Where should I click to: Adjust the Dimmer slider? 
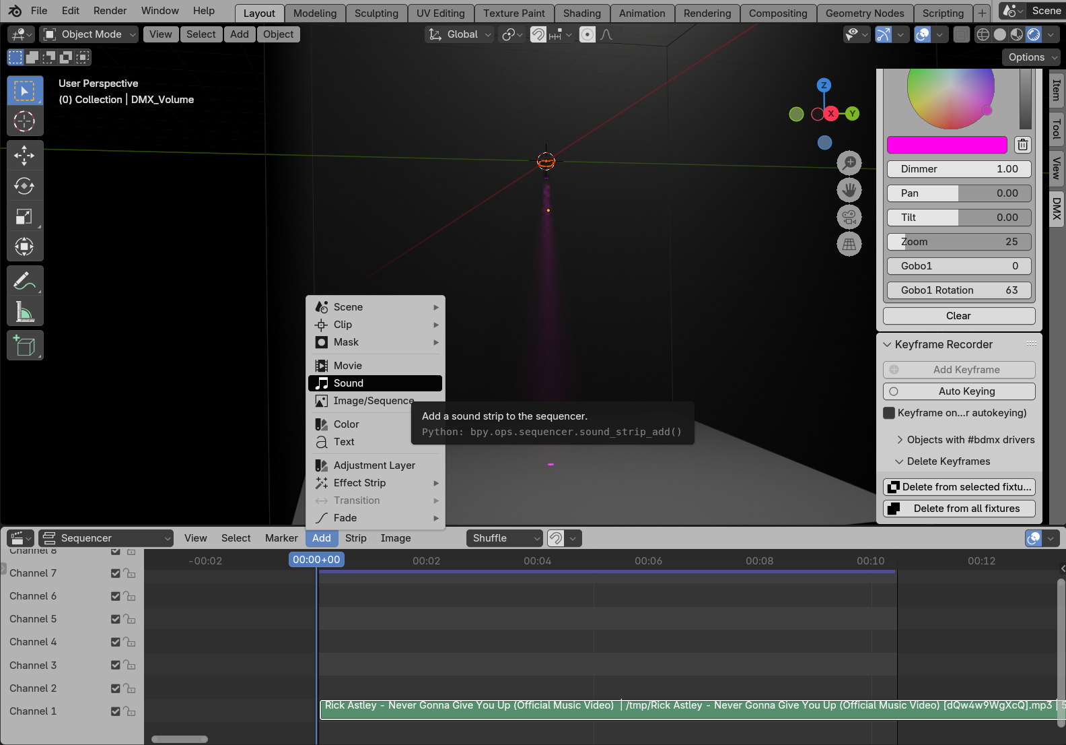pos(959,169)
